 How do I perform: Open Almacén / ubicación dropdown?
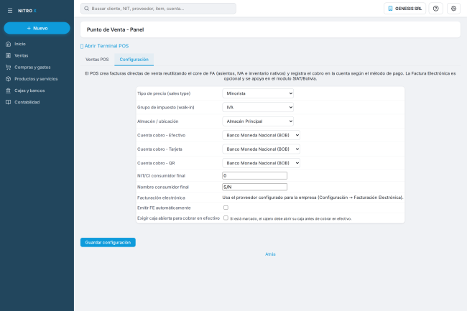click(x=258, y=121)
